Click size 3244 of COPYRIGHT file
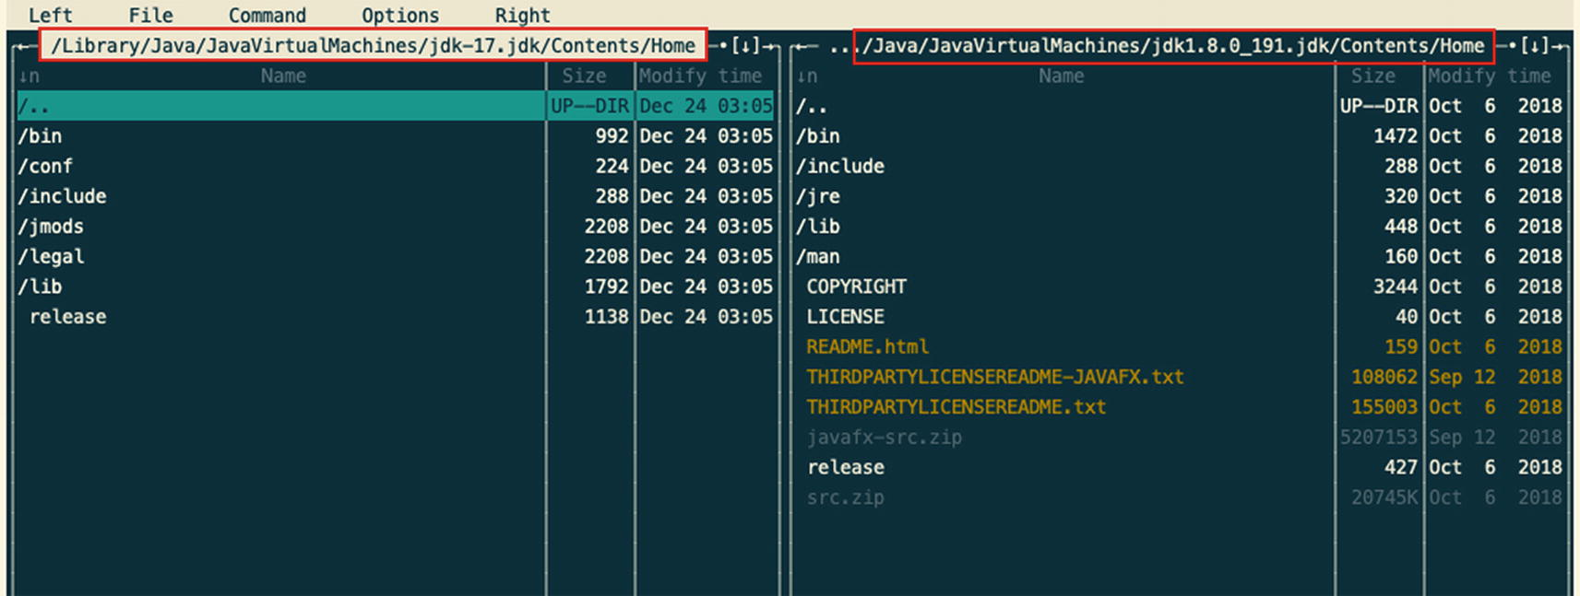Image resolution: width=1580 pixels, height=596 pixels. click(x=1396, y=286)
